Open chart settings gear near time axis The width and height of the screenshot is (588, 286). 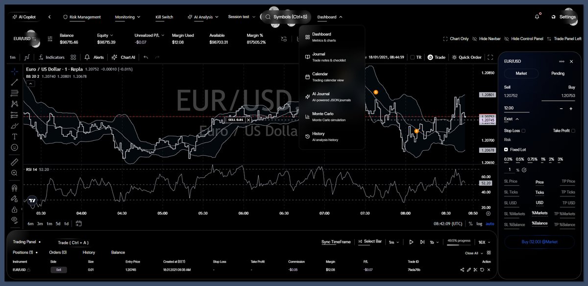(488, 214)
